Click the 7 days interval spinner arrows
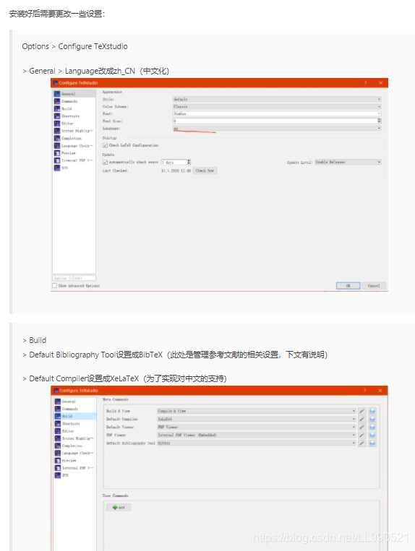This screenshot has width=415, height=551. [x=189, y=162]
